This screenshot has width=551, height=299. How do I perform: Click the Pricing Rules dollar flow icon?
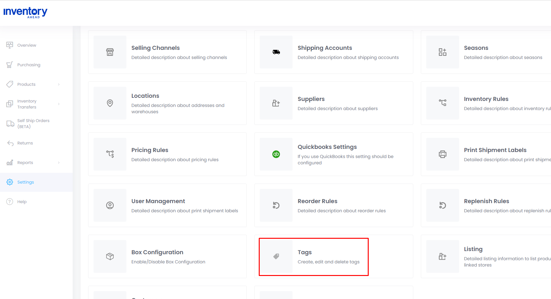[x=110, y=154]
